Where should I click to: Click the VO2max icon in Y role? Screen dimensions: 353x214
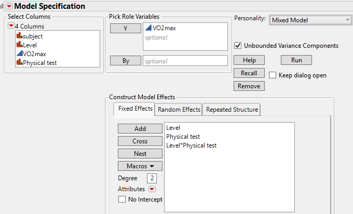point(148,28)
